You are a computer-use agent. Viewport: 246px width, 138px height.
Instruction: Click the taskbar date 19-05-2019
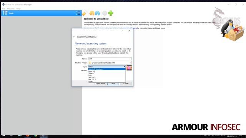pos(231,136)
